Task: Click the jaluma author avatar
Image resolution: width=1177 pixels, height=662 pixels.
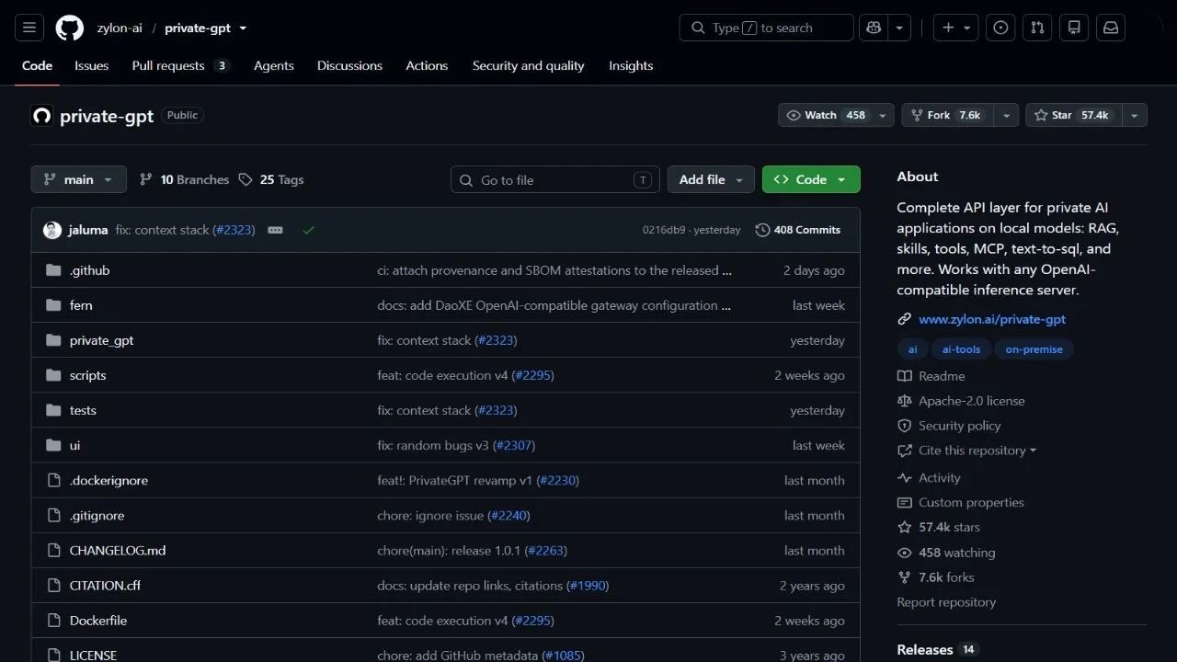Action: (x=52, y=230)
